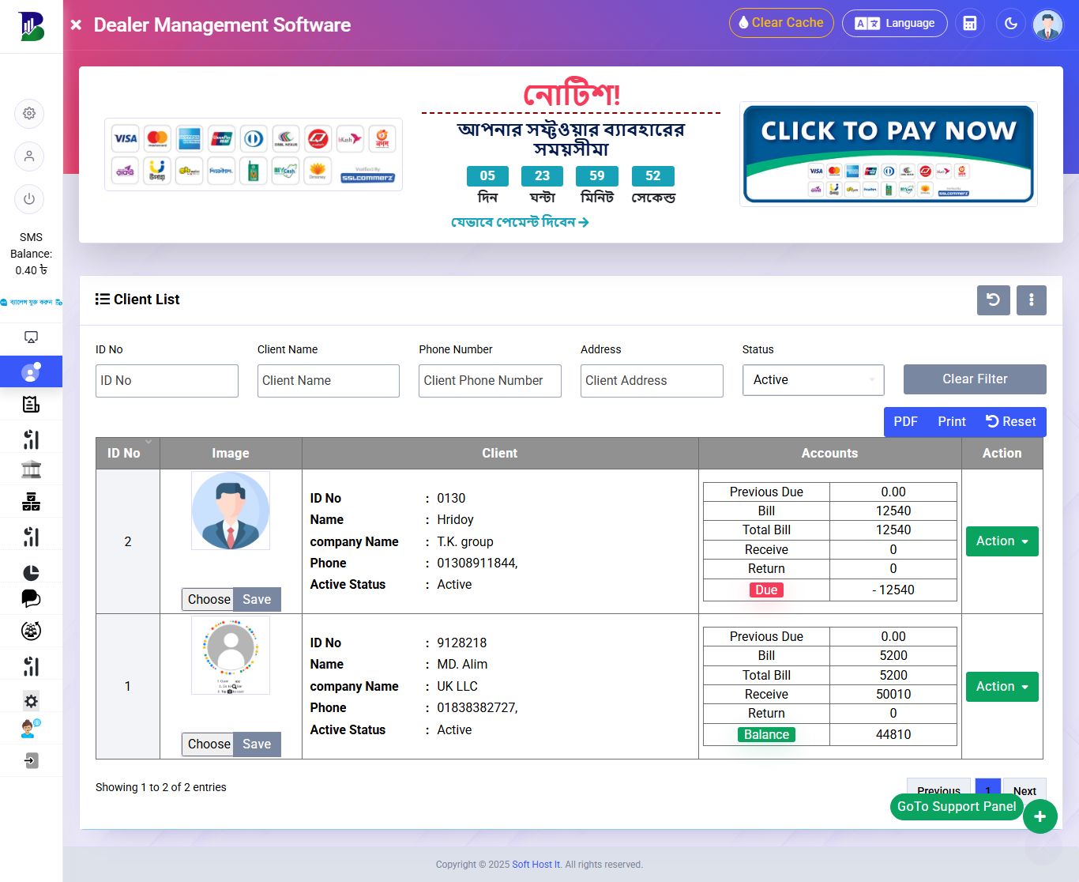Switch to the PDF export tab
The height and width of the screenshot is (882, 1079).
click(x=905, y=421)
